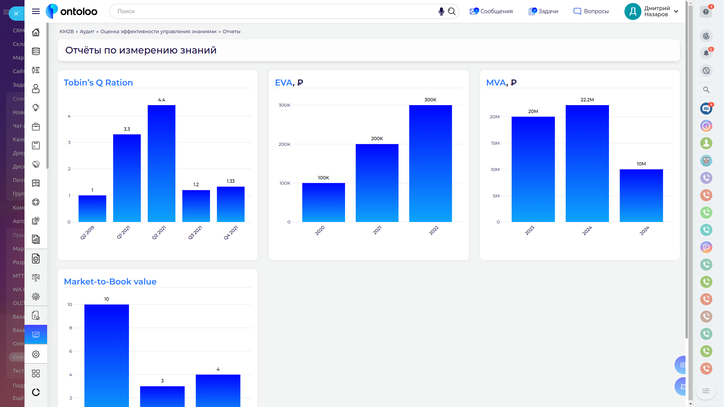
Task: Click the home icon in sidebar
Action: click(x=36, y=32)
